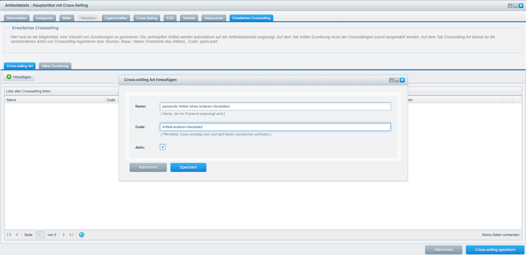Screen dimensions: 526x255
Task: Uncheck the Aktiv checkbox
Action: pyautogui.click(x=163, y=147)
